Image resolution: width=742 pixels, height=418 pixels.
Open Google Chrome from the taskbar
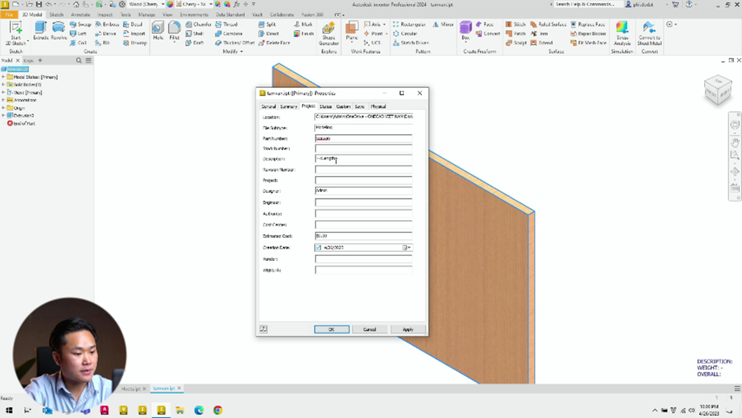[218, 411]
